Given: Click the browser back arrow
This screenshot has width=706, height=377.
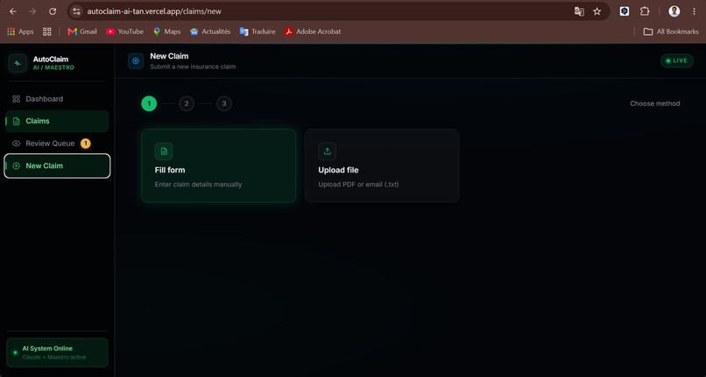Looking at the screenshot, I should [13, 11].
